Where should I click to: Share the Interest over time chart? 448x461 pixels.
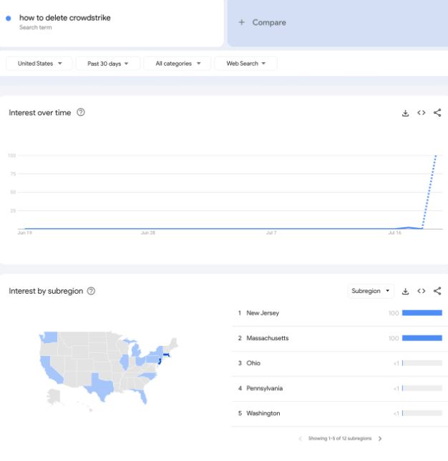[x=437, y=113]
